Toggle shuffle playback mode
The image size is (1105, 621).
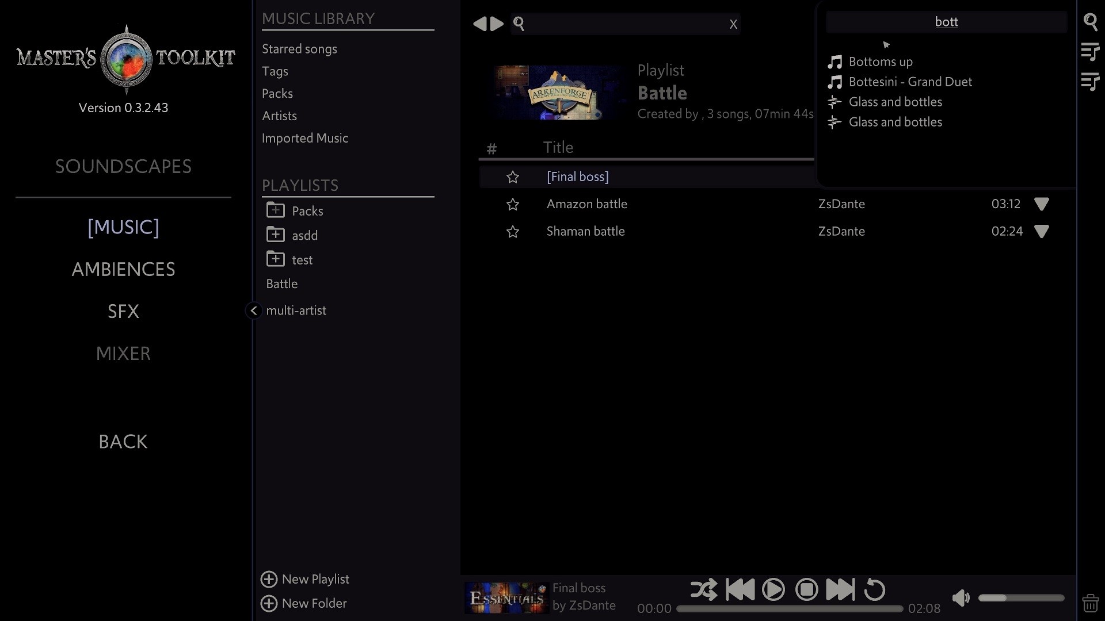point(703,589)
